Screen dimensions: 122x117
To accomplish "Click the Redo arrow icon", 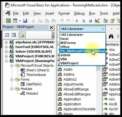I will click(x=69, y=21).
